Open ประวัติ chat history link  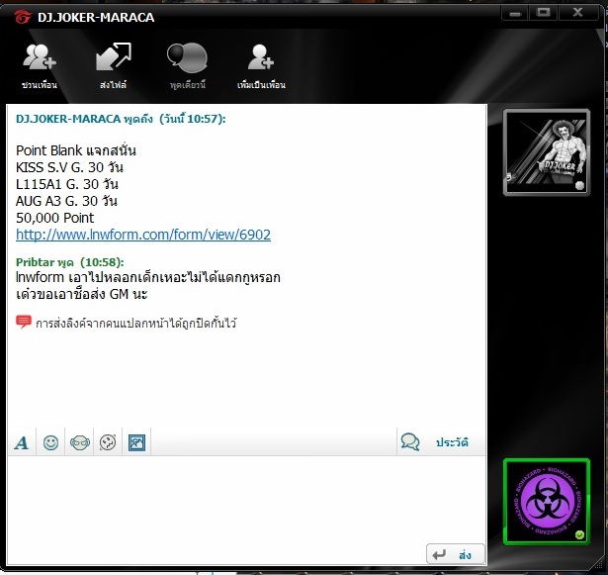point(452,442)
